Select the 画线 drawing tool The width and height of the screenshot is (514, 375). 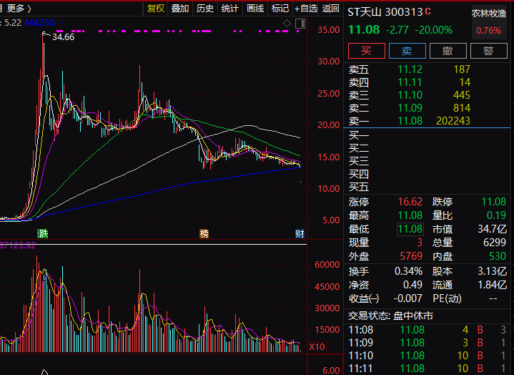pos(255,8)
